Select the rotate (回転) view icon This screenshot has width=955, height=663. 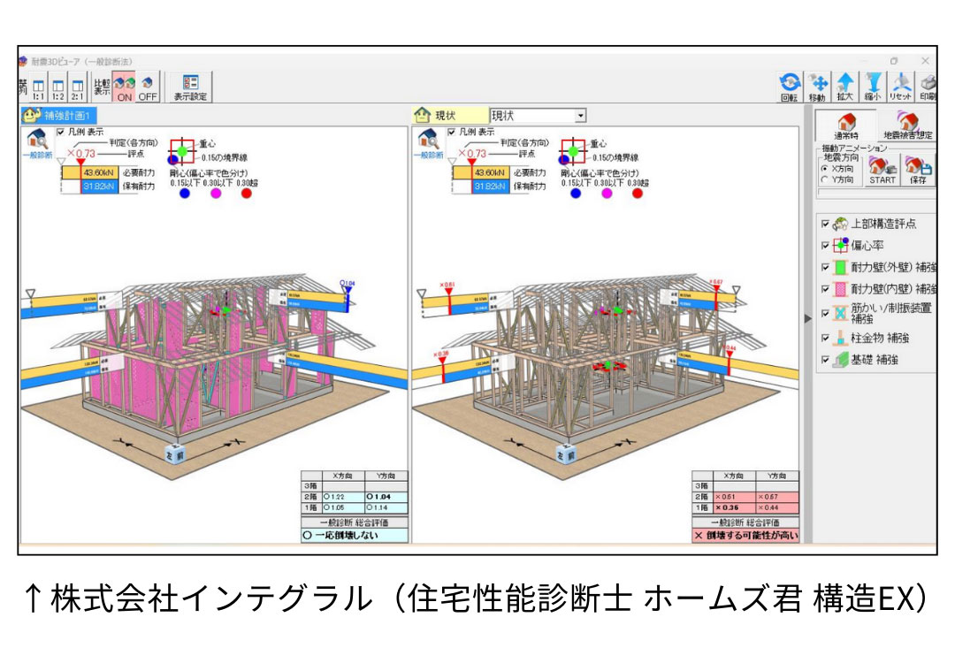789,82
